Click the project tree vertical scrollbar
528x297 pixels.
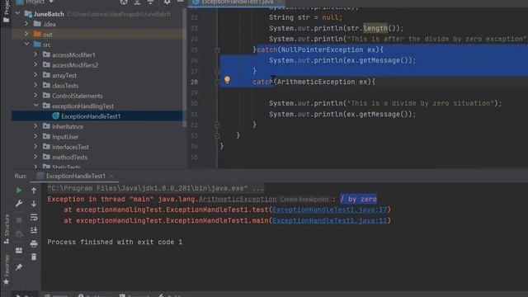[x=184, y=68]
